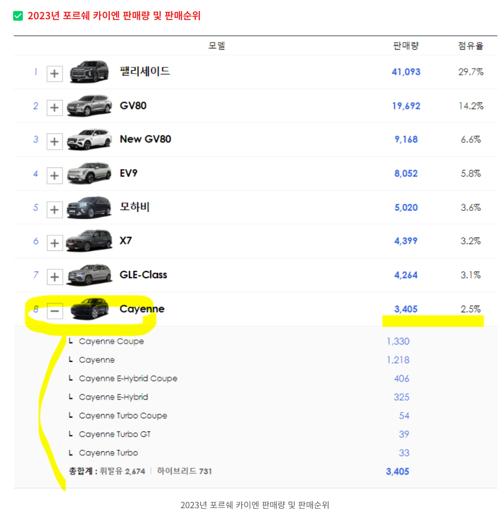Select the 모델 column header

217,46
